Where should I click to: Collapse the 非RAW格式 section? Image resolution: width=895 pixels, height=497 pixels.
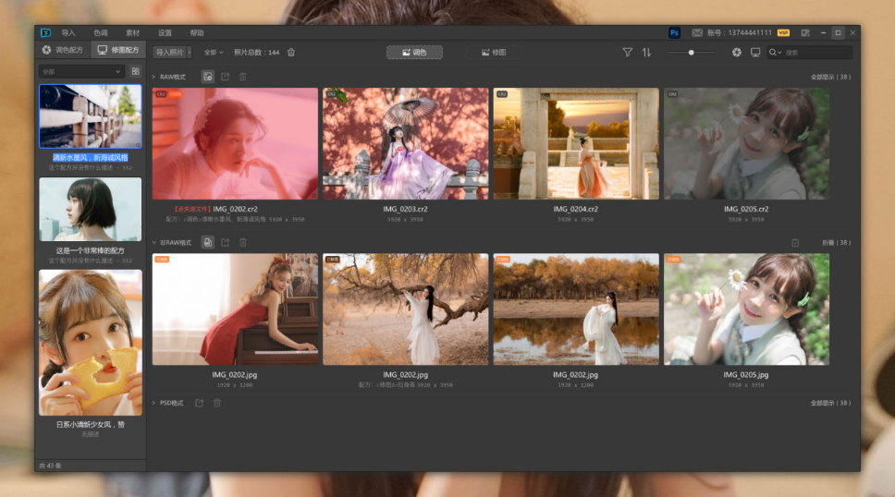coord(154,242)
